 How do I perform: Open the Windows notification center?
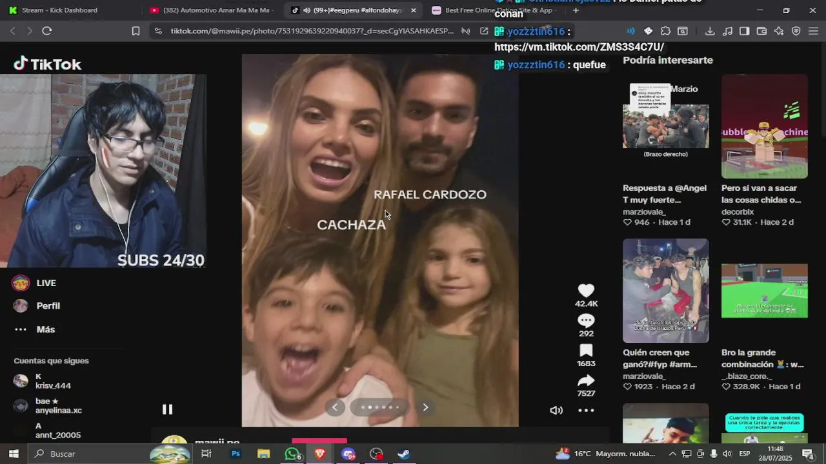click(x=808, y=454)
